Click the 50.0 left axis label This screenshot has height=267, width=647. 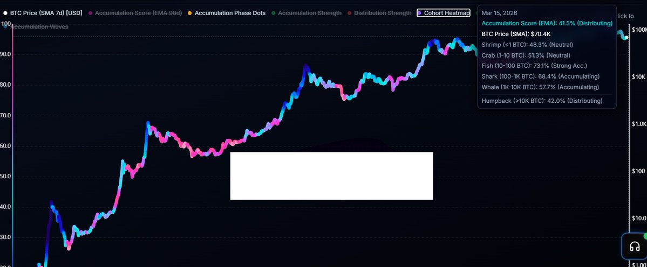pos(5,177)
